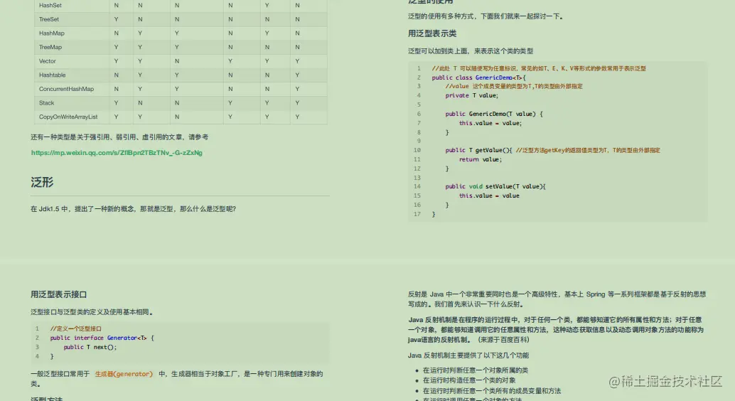735x401 pixels.
Task: Click the Stack row label
Action: (x=46, y=102)
